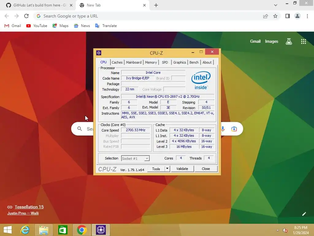Select the About tab in CPU-Z
The width and height of the screenshot is (314, 236).
[x=207, y=62]
